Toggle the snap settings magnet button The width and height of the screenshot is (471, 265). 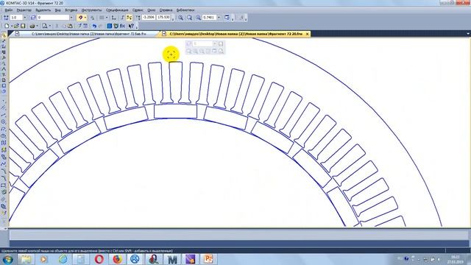pos(80,18)
